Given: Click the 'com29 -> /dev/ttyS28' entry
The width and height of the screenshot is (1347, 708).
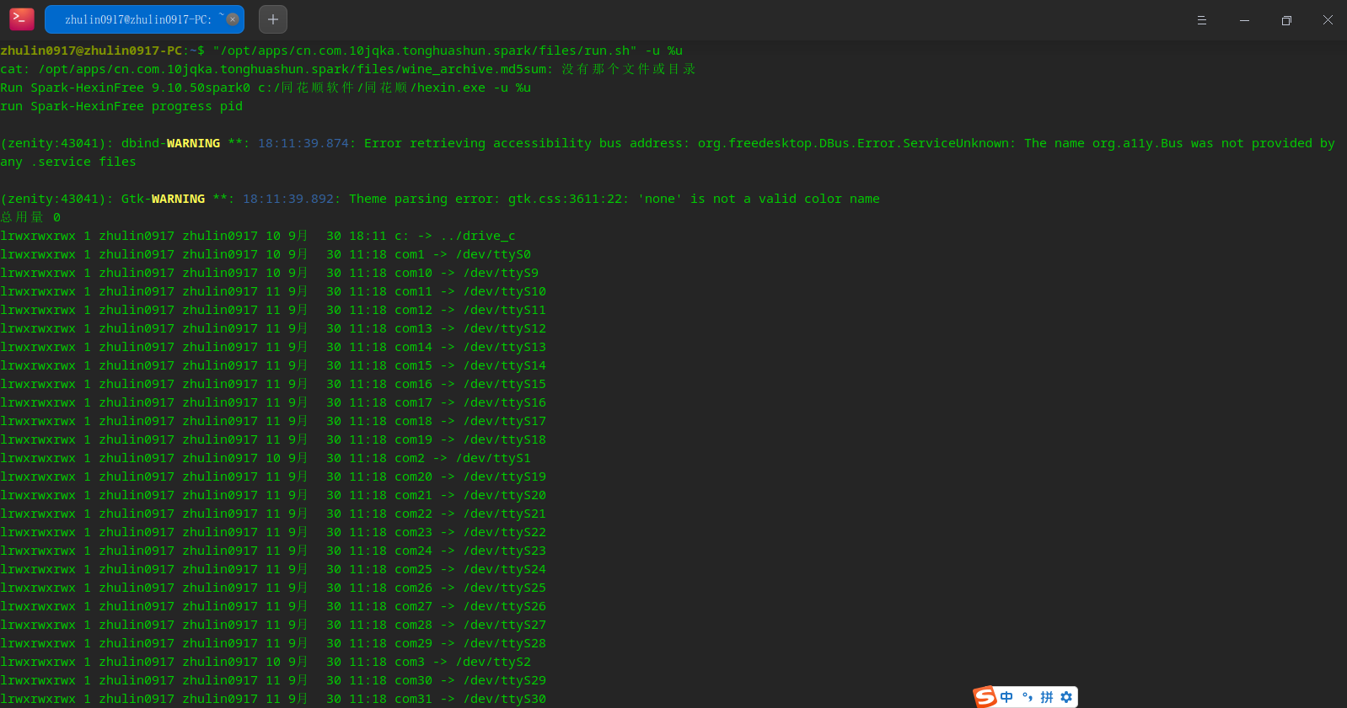Looking at the screenshot, I should click(470, 643).
